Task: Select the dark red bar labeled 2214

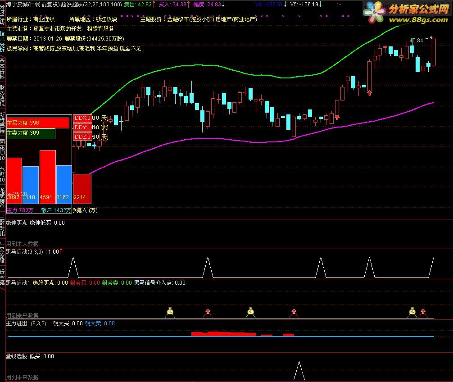Action: (82, 188)
